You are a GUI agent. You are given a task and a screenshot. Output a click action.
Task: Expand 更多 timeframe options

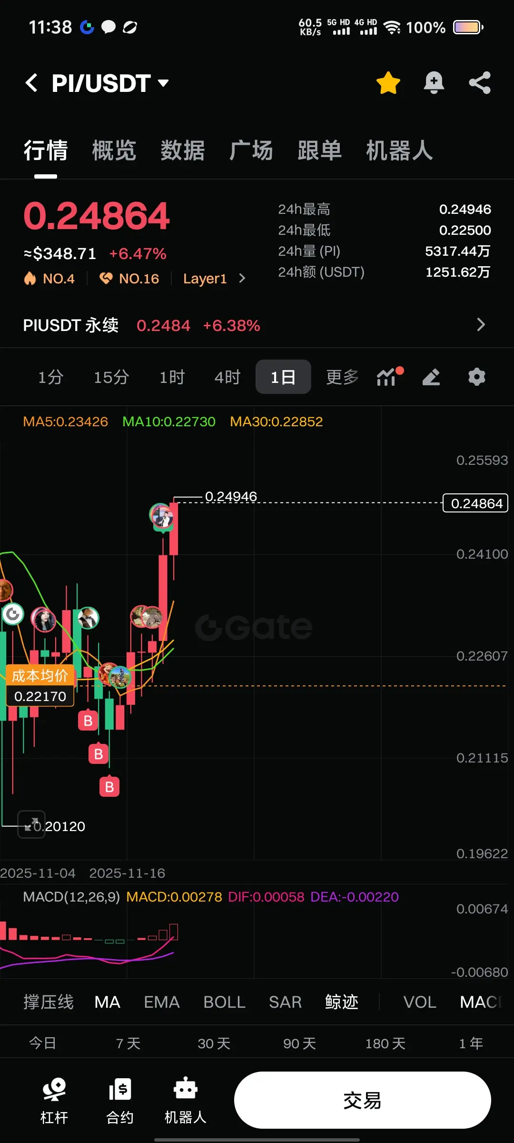pyautogui.click(x=342, y=377)
